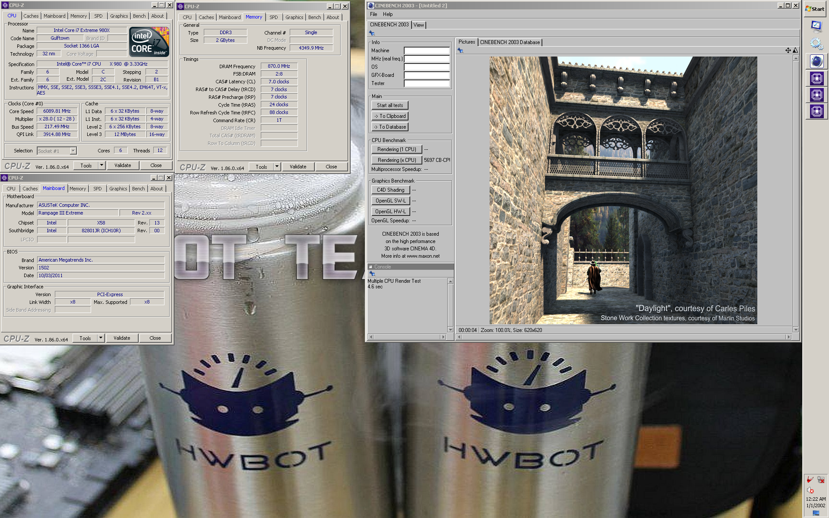Viewport: 829px width, 518px height.
Task: Click the CPU-Z Memory window title bar icon
Action: click(x=180, y=6)
